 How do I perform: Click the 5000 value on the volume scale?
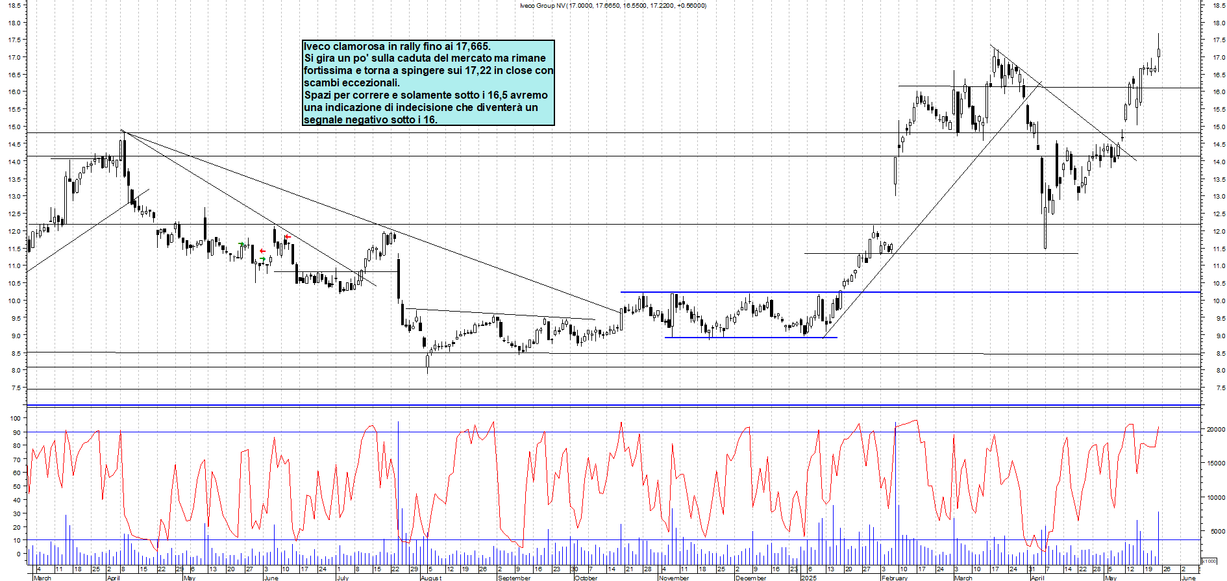[x=1217, y=532]
